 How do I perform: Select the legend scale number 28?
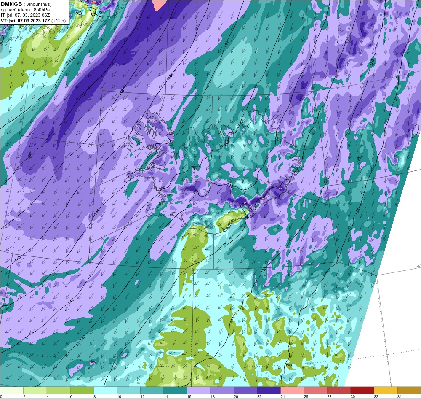coord(329,396)
